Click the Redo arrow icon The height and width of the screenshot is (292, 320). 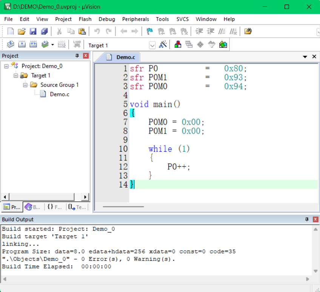click(108, 31)
